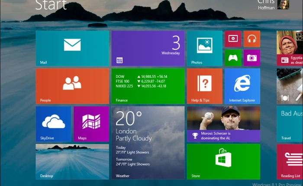Click the DOW 14,988.55 row

pos(142,77)
